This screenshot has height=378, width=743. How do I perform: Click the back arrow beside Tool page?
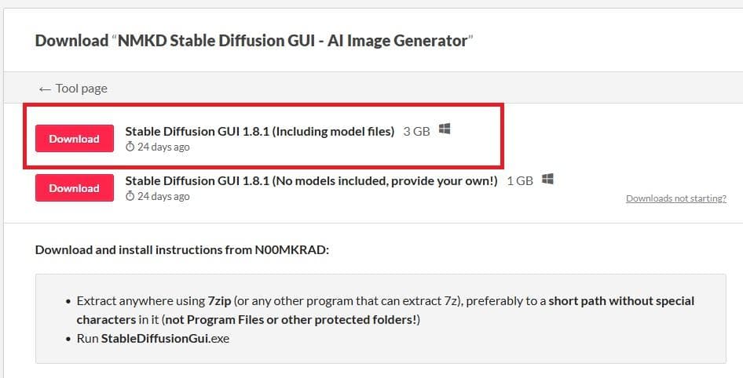click(x=45, y=89)
